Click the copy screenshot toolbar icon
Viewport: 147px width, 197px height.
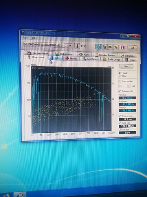[104, 47]
